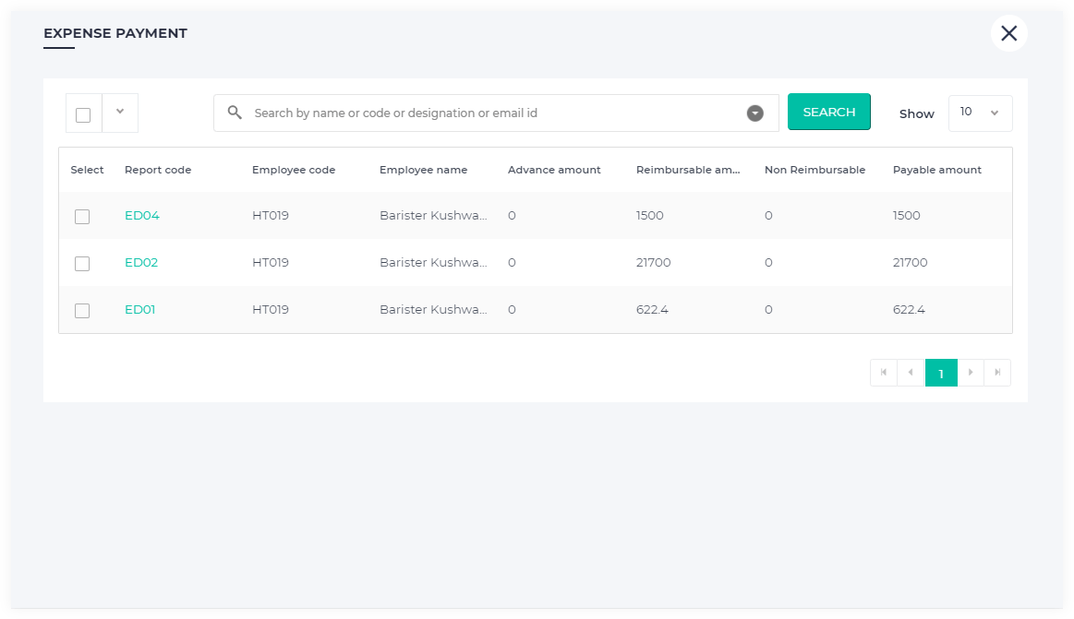Open report ED04 link
Screen dimensions: 1074x619
point(142,216)
